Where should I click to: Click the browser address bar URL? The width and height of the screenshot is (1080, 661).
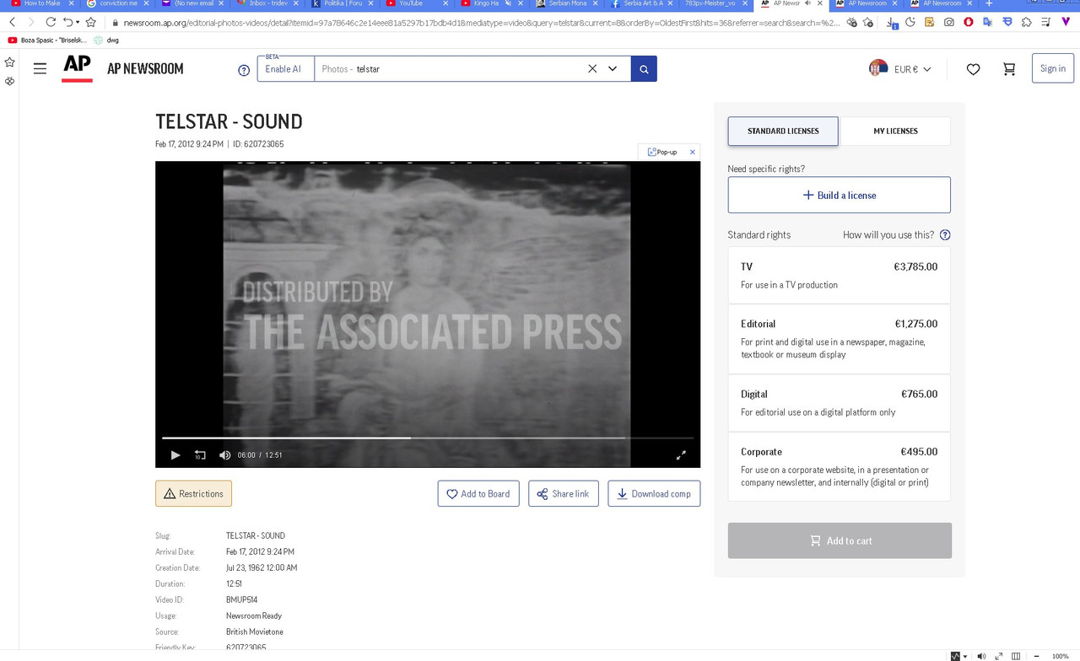[x=481, y=23]
